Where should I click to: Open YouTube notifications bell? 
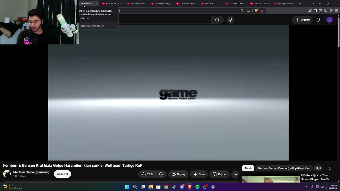pyautogui.click(x=318, y=20)
